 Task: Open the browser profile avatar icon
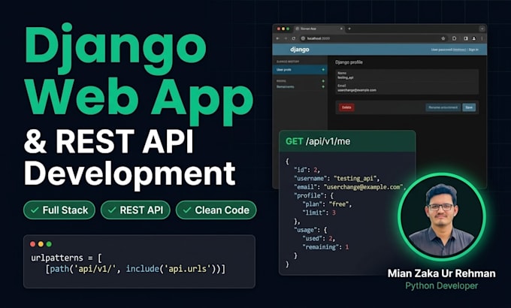click(474, 38)
